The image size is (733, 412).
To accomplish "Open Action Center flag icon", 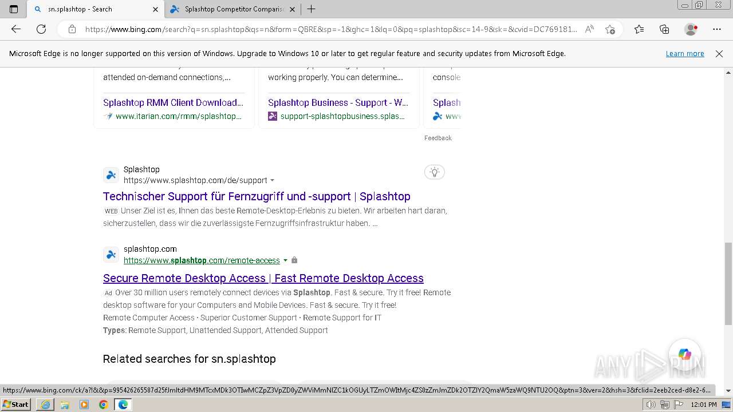I will pos(678,405).
